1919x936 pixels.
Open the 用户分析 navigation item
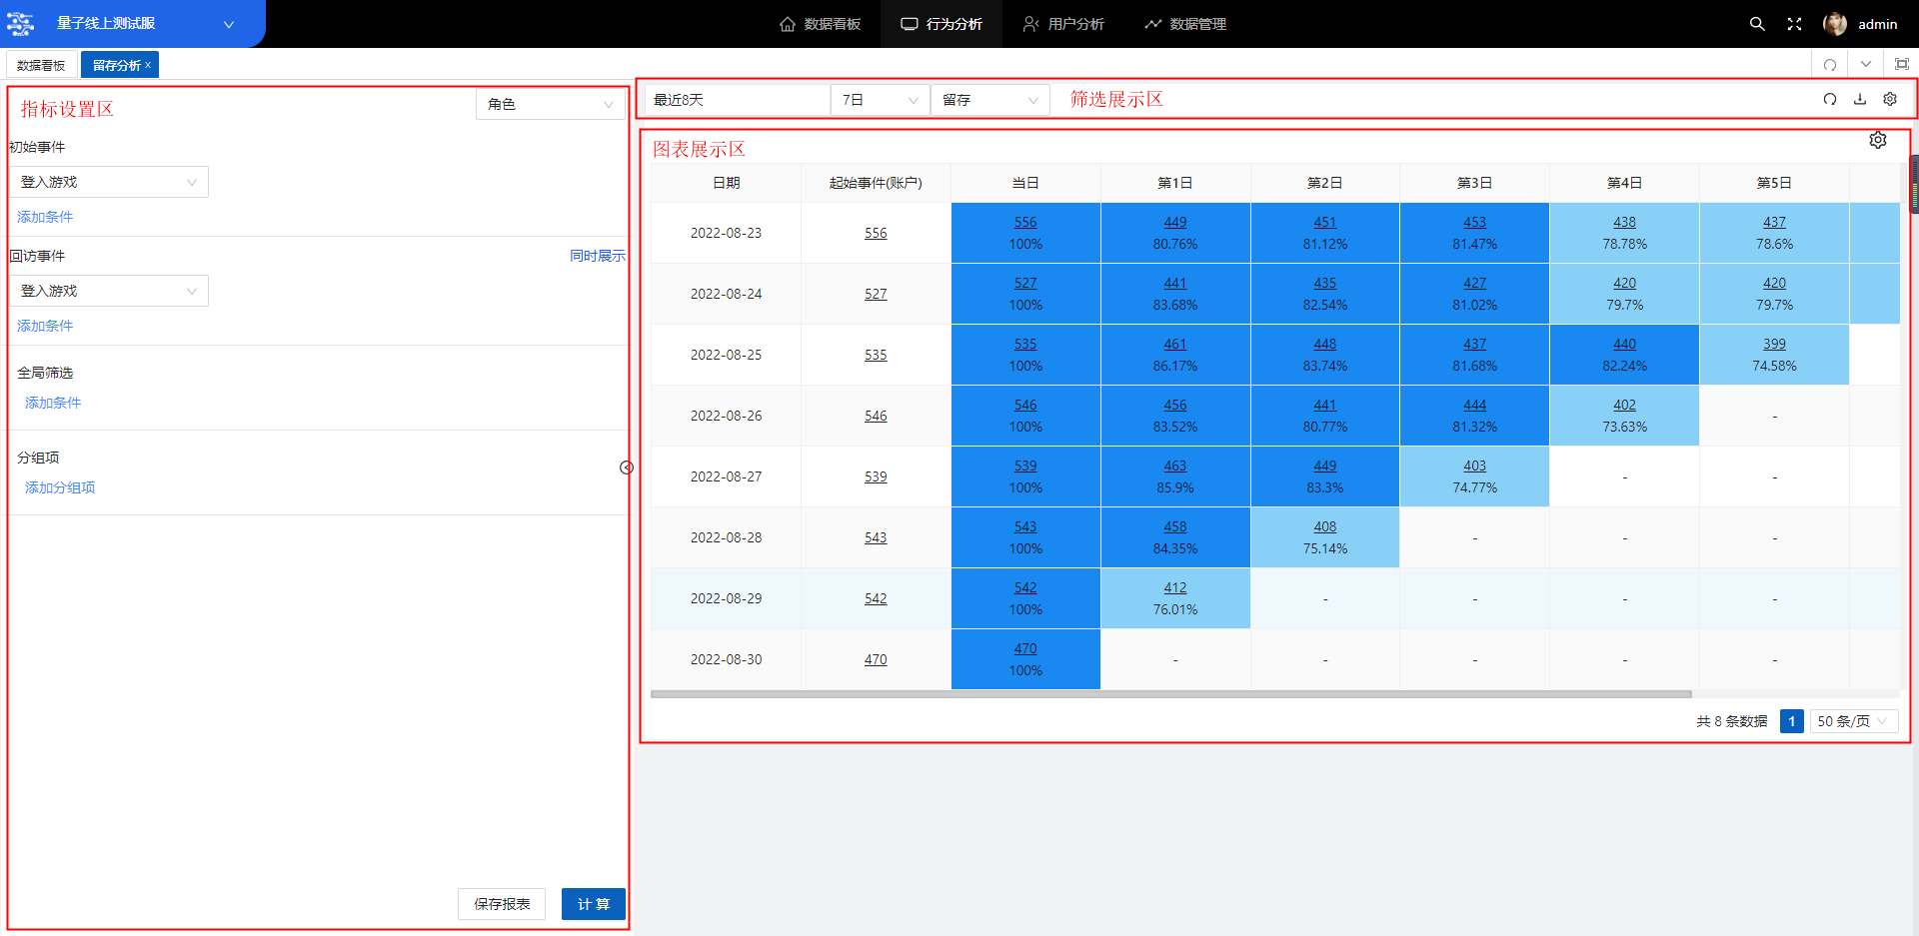click(x=1063, y=24)
